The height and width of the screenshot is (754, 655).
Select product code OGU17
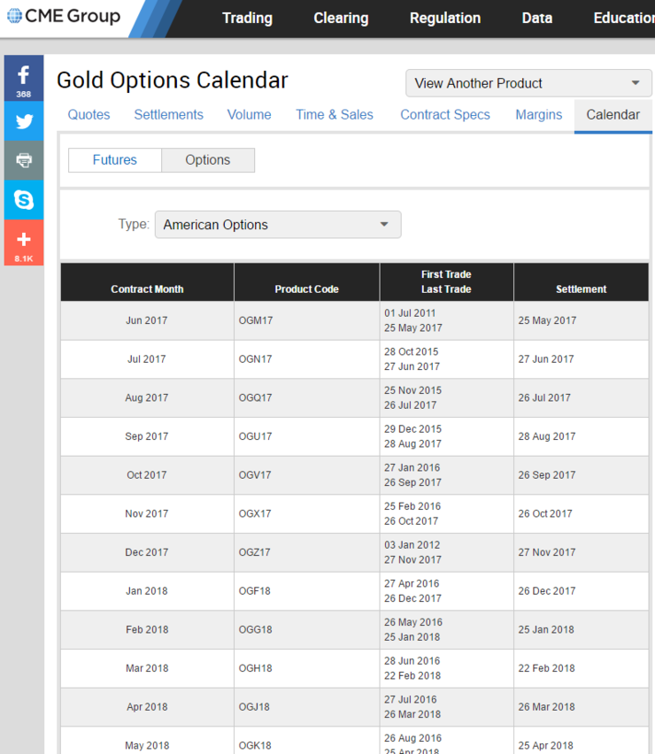[256, 436]
